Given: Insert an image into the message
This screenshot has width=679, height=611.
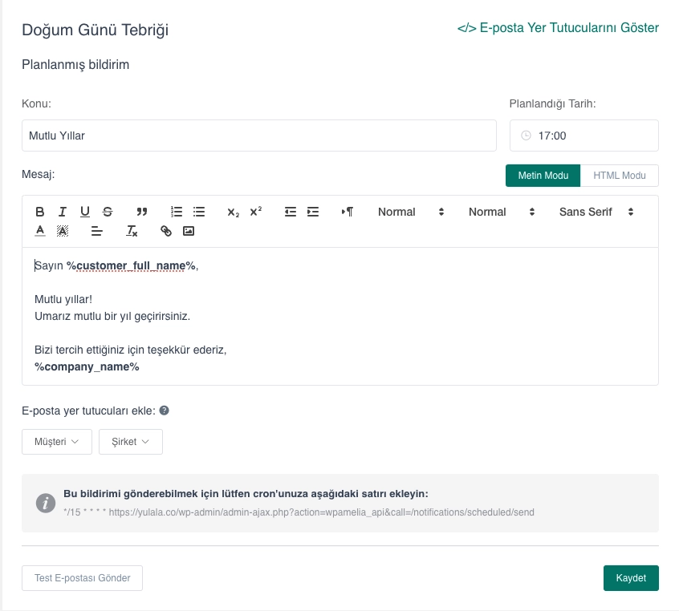Looking at the screenshot, I should 189,231.
